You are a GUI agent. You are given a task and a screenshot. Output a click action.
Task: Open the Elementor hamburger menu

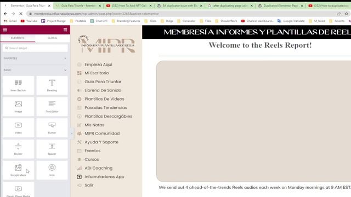click(5, 30)
